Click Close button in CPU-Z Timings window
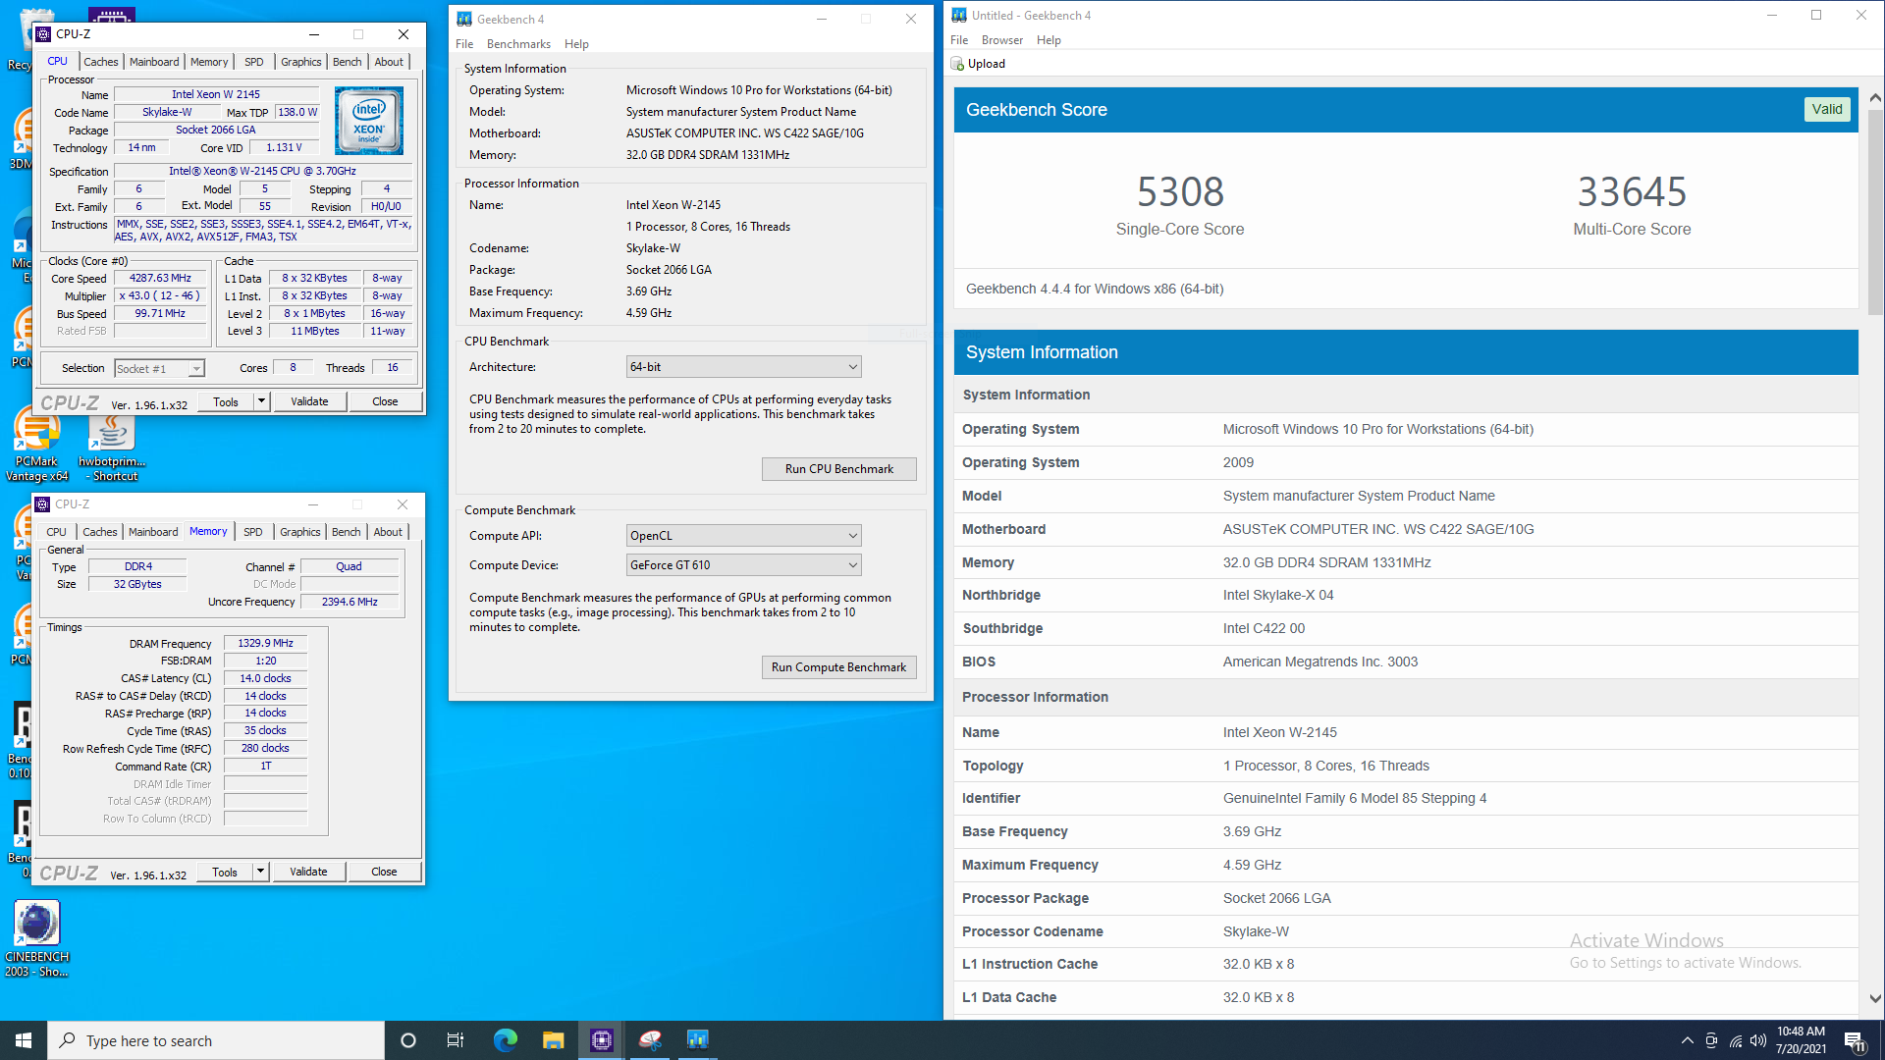The image size is (1885, 1060). tap(384, 872)
